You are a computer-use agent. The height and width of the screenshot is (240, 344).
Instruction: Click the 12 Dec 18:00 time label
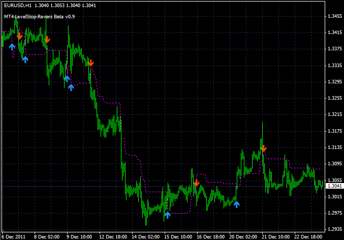[x=113, y=237]
